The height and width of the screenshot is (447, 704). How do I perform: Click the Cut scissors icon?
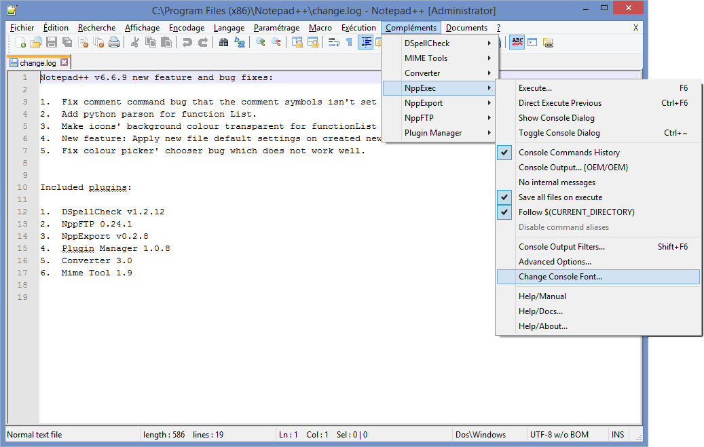[x=134, y=43]
